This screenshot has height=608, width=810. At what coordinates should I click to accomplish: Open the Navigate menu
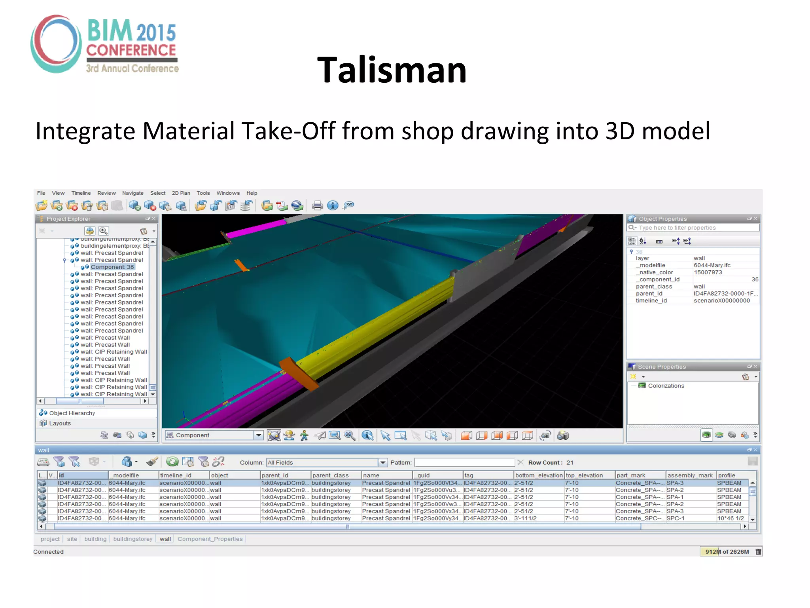pos(133,193)
